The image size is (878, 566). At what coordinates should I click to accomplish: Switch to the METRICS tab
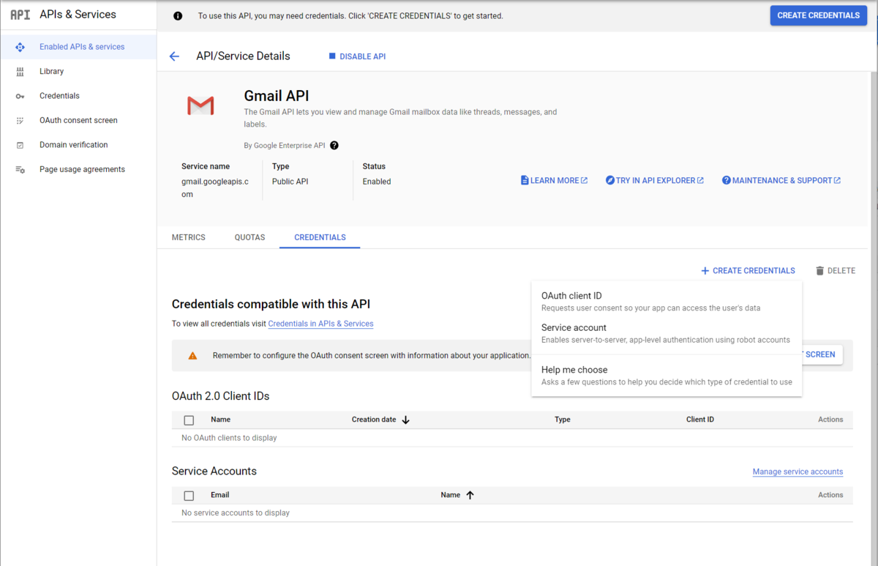click(x=189, y=237)
